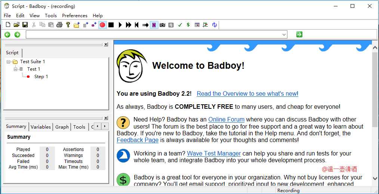This screenshot has height=194, width=379.
Task: Open the Help menu
Action: pos(98,15)
